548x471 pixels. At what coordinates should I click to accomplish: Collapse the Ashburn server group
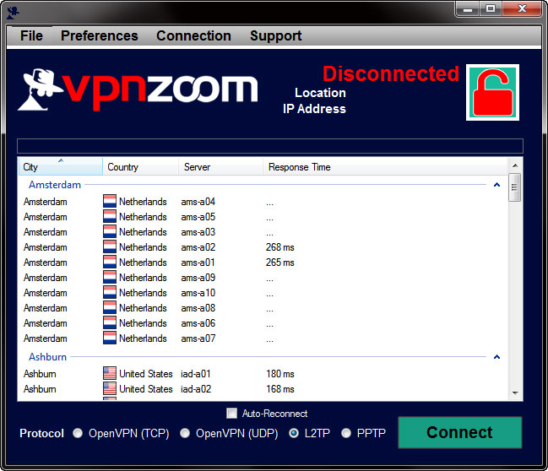pos(496,357)
